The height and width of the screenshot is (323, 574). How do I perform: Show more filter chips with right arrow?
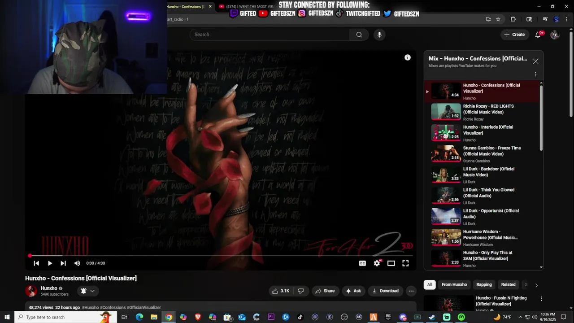536,285
